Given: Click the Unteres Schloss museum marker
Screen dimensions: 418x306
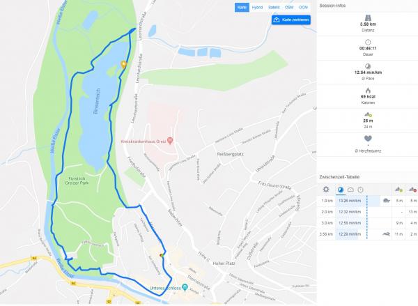Looking at the screenshot, I should point(185,287).
